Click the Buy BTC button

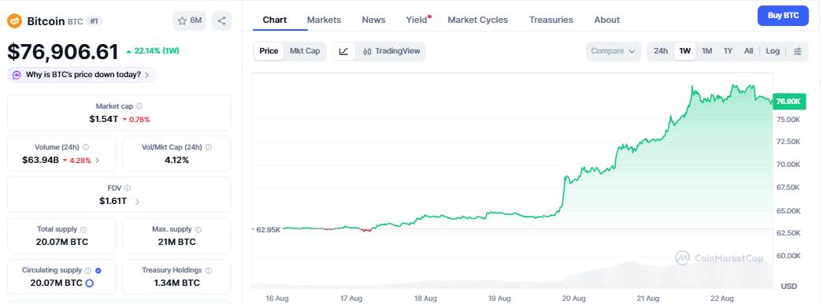[x=783, y=16]
